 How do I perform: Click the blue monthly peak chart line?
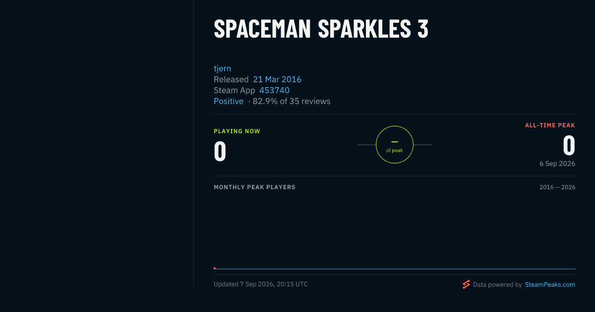coord(396,269)
